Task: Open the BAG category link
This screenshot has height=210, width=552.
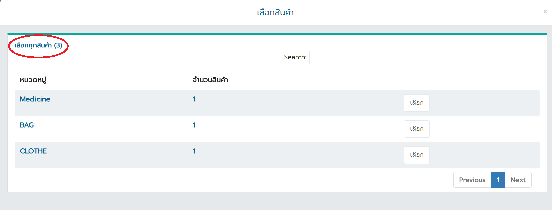Action: (x=27, y=125)
